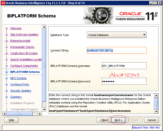Open the Database Type dropdown
This screenshot has height=131, width=163.
pyautogui.click(x=117, y=35)
